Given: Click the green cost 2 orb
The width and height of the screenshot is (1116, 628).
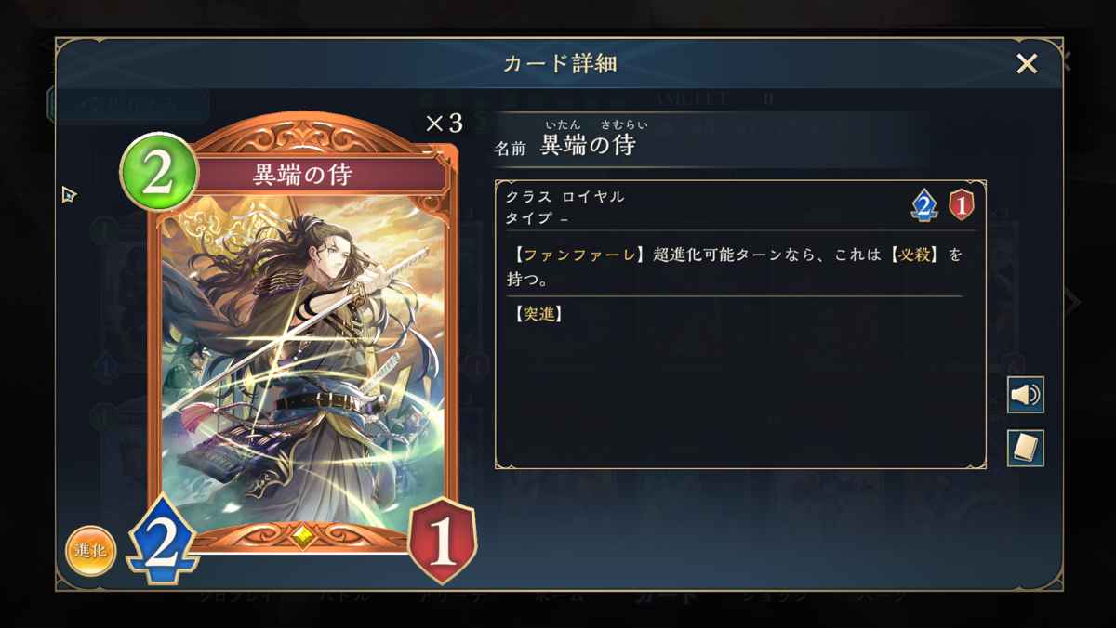Looking at the screenshot, I should click(x=159, y=173).
